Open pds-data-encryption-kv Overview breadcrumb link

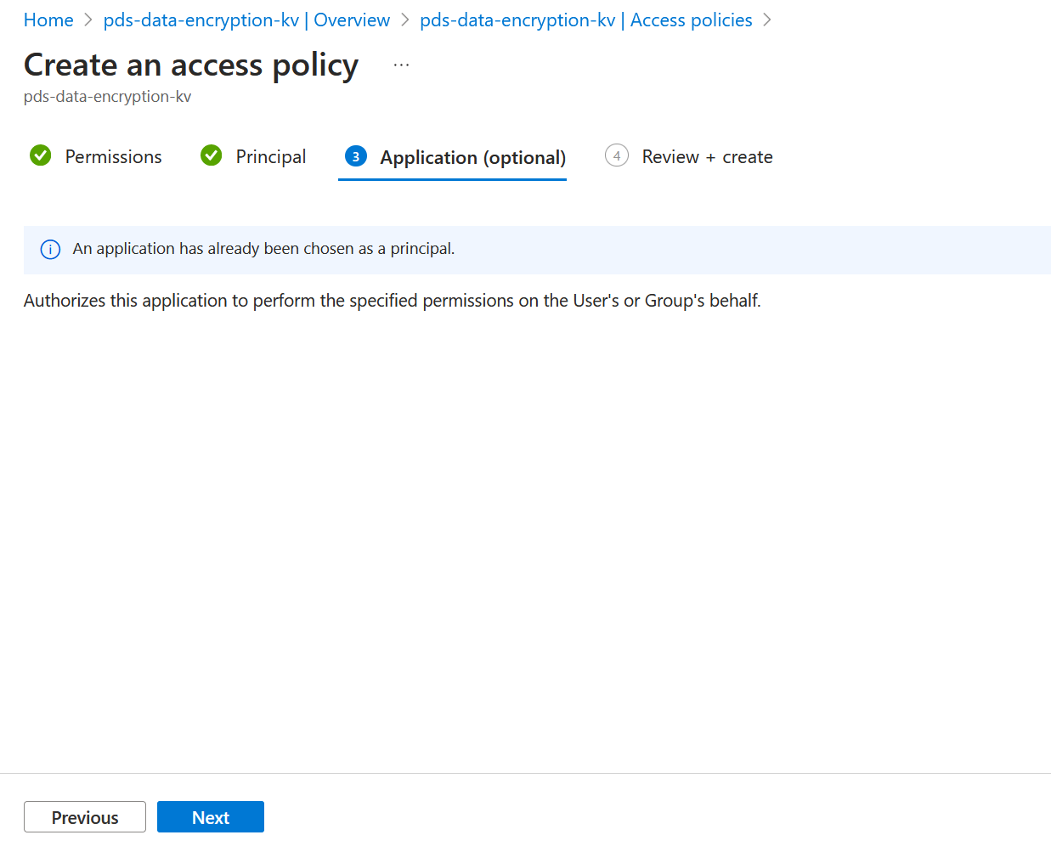pos(246,20)
